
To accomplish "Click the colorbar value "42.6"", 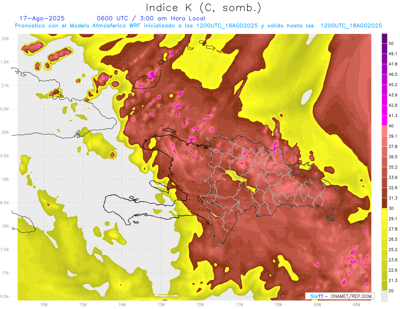I will click(393, 105).
